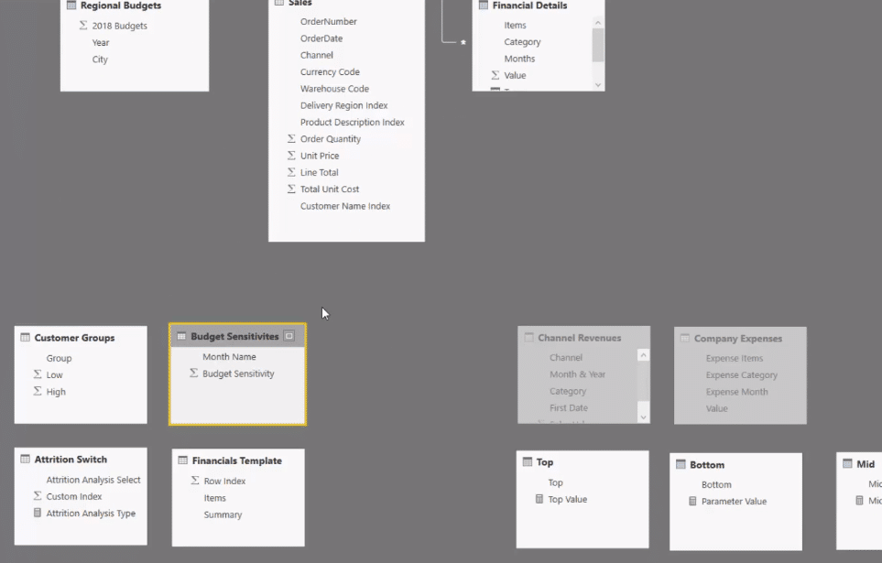Select the Months field in Financial Details

519,59
